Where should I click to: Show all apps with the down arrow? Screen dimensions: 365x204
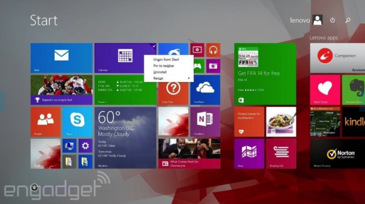click(x=34, y=187)
